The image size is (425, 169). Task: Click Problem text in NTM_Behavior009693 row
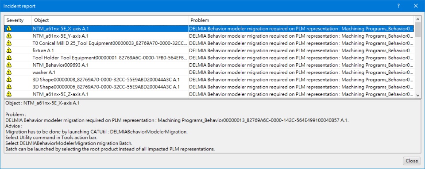[301, 65]
